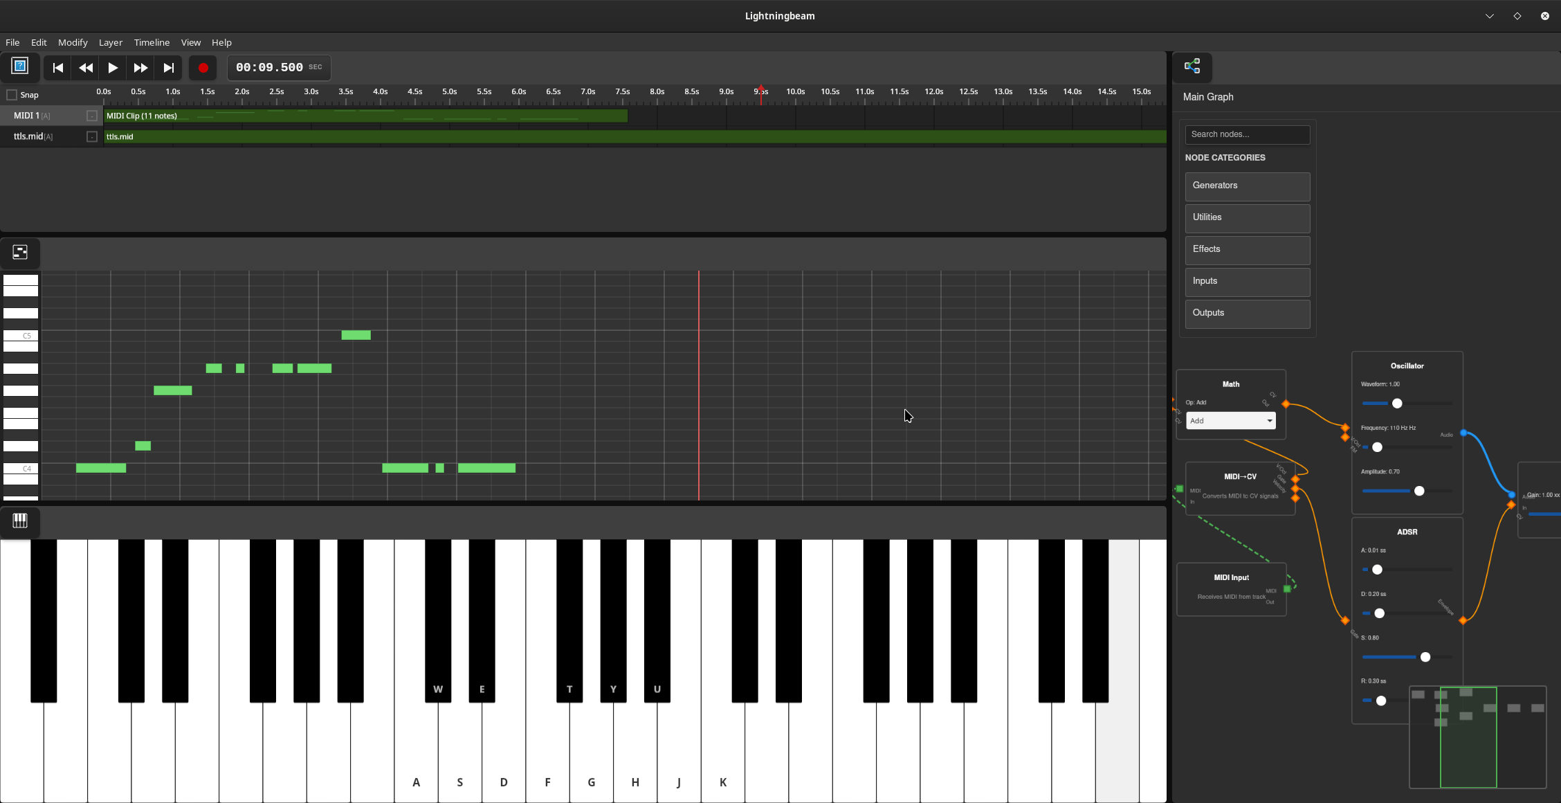Click the piano keyboard icon above the keys
Image resolution: width=1561 pixels, height=803 pixels.
click(x=20, y=521)
